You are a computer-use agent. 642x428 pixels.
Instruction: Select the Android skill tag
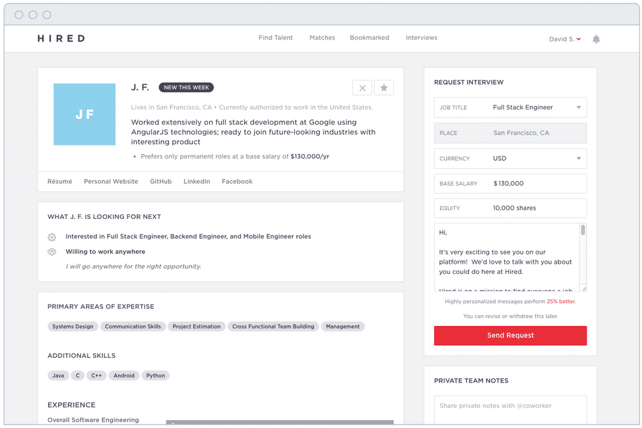pyautogui.click(x=124, y=376)
